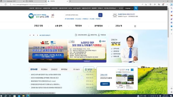Open the 고창소개 main menu
This screenshot has height=97, width=173.
pyautogui.click(x=119, y=26)
